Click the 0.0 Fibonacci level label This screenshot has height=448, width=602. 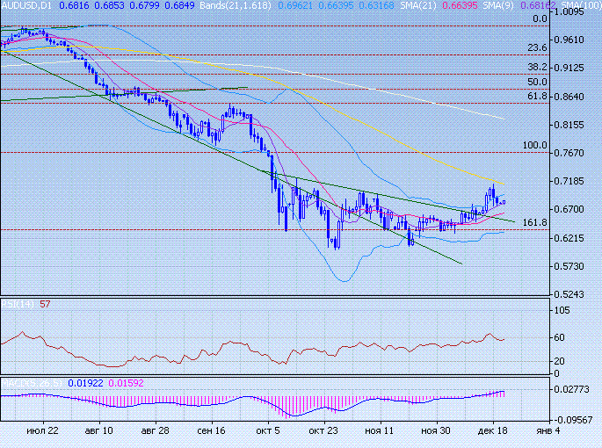pos(540,18)
